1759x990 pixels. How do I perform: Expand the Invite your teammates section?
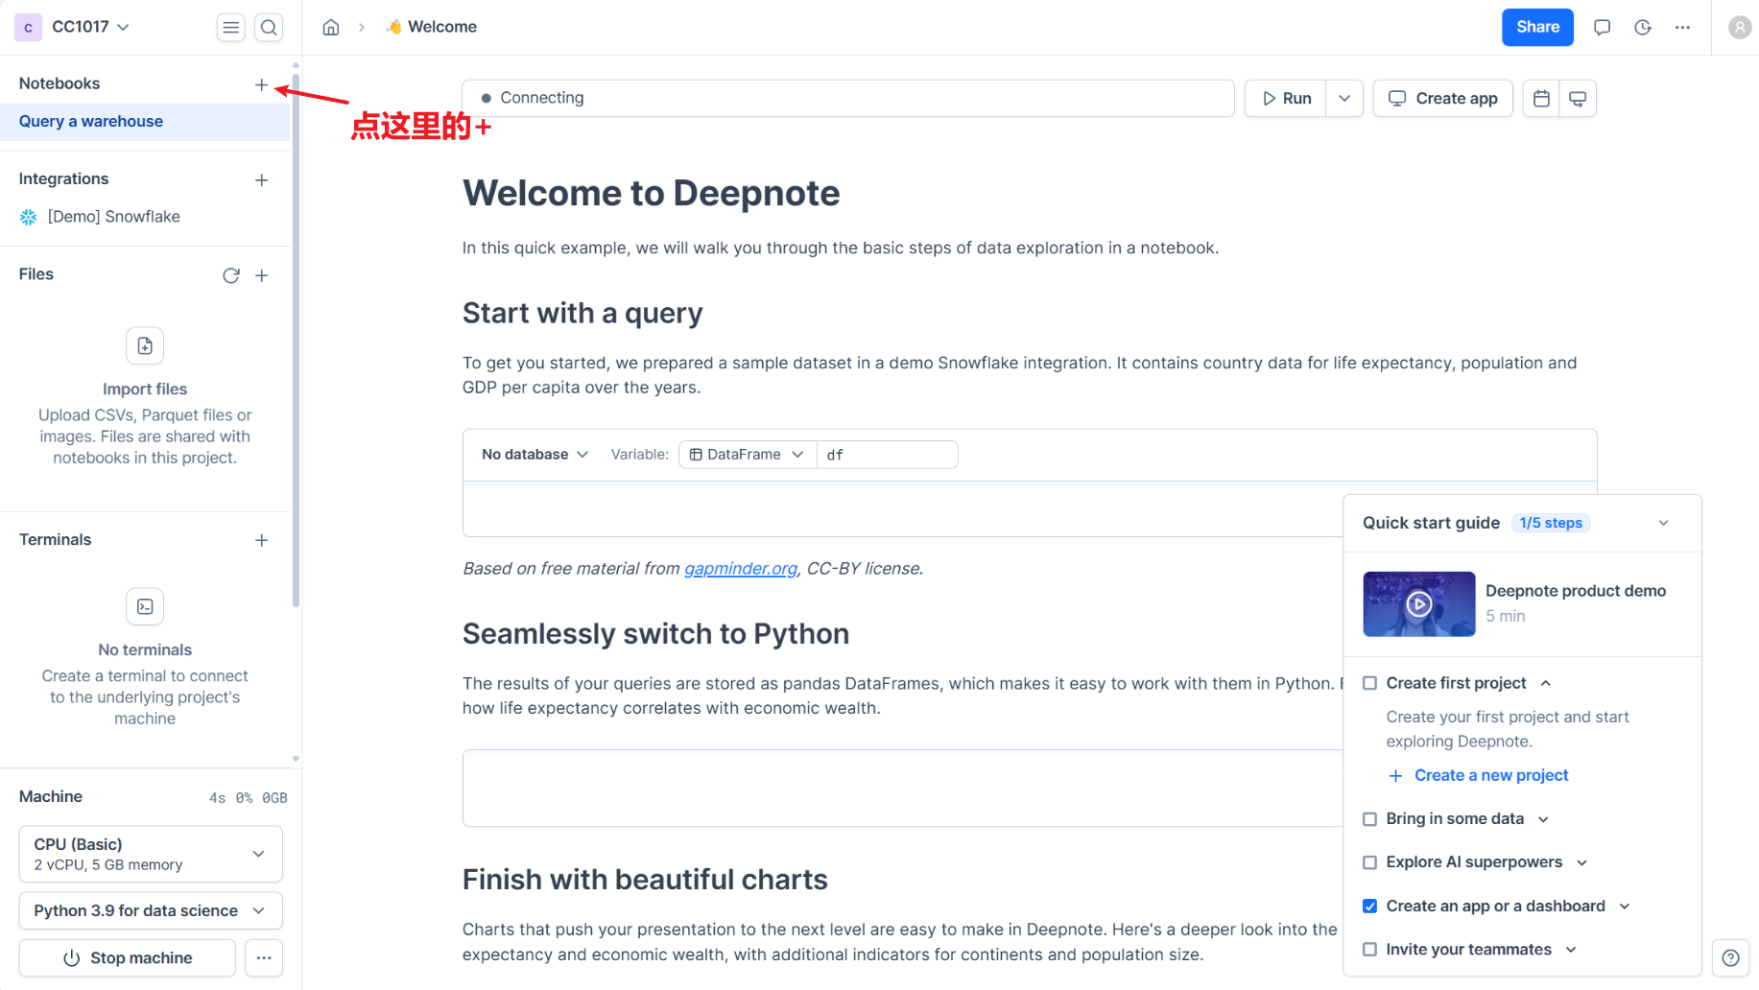coord(1571,950)
